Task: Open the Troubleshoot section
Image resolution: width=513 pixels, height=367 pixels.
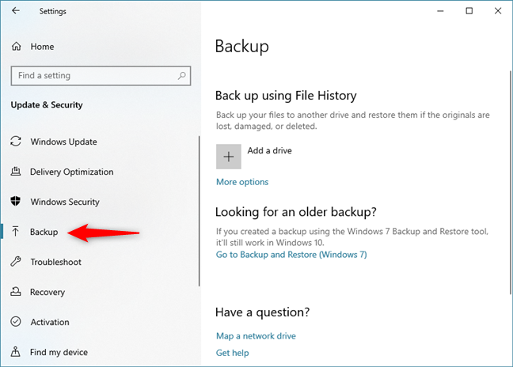Action: point(55,262)
